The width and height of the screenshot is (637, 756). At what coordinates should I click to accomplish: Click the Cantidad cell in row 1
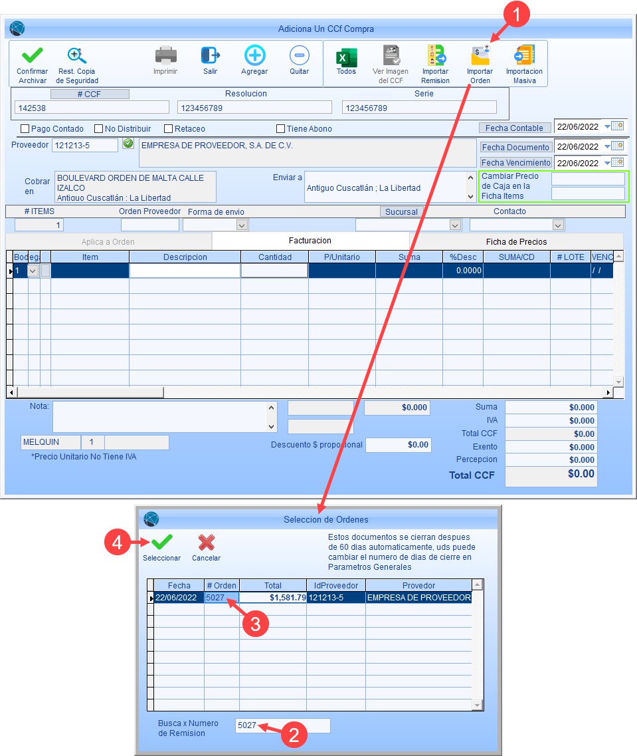(x=274, y=271)
